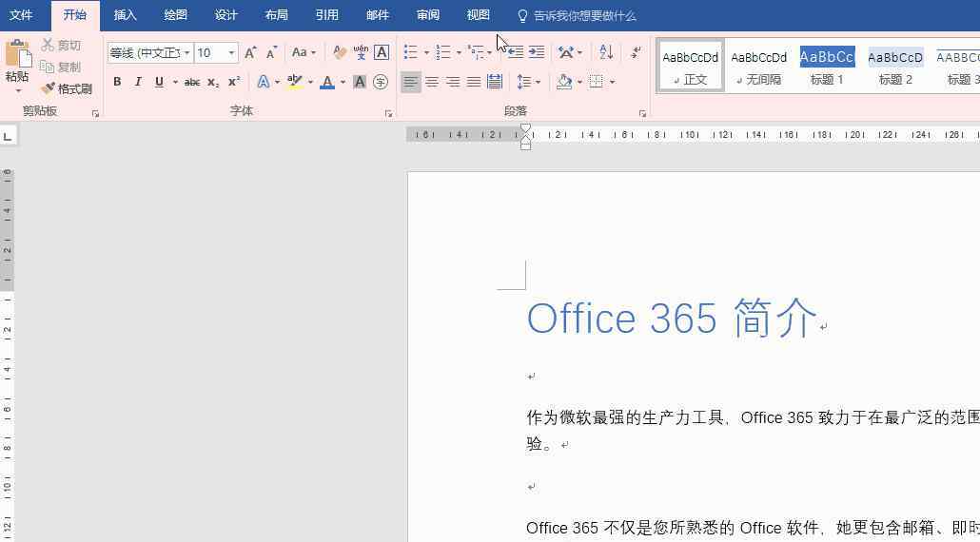This screenshot has height=542, width=980.
Task: Show or hide paragraph marks
Action: (x=637, y=52)
